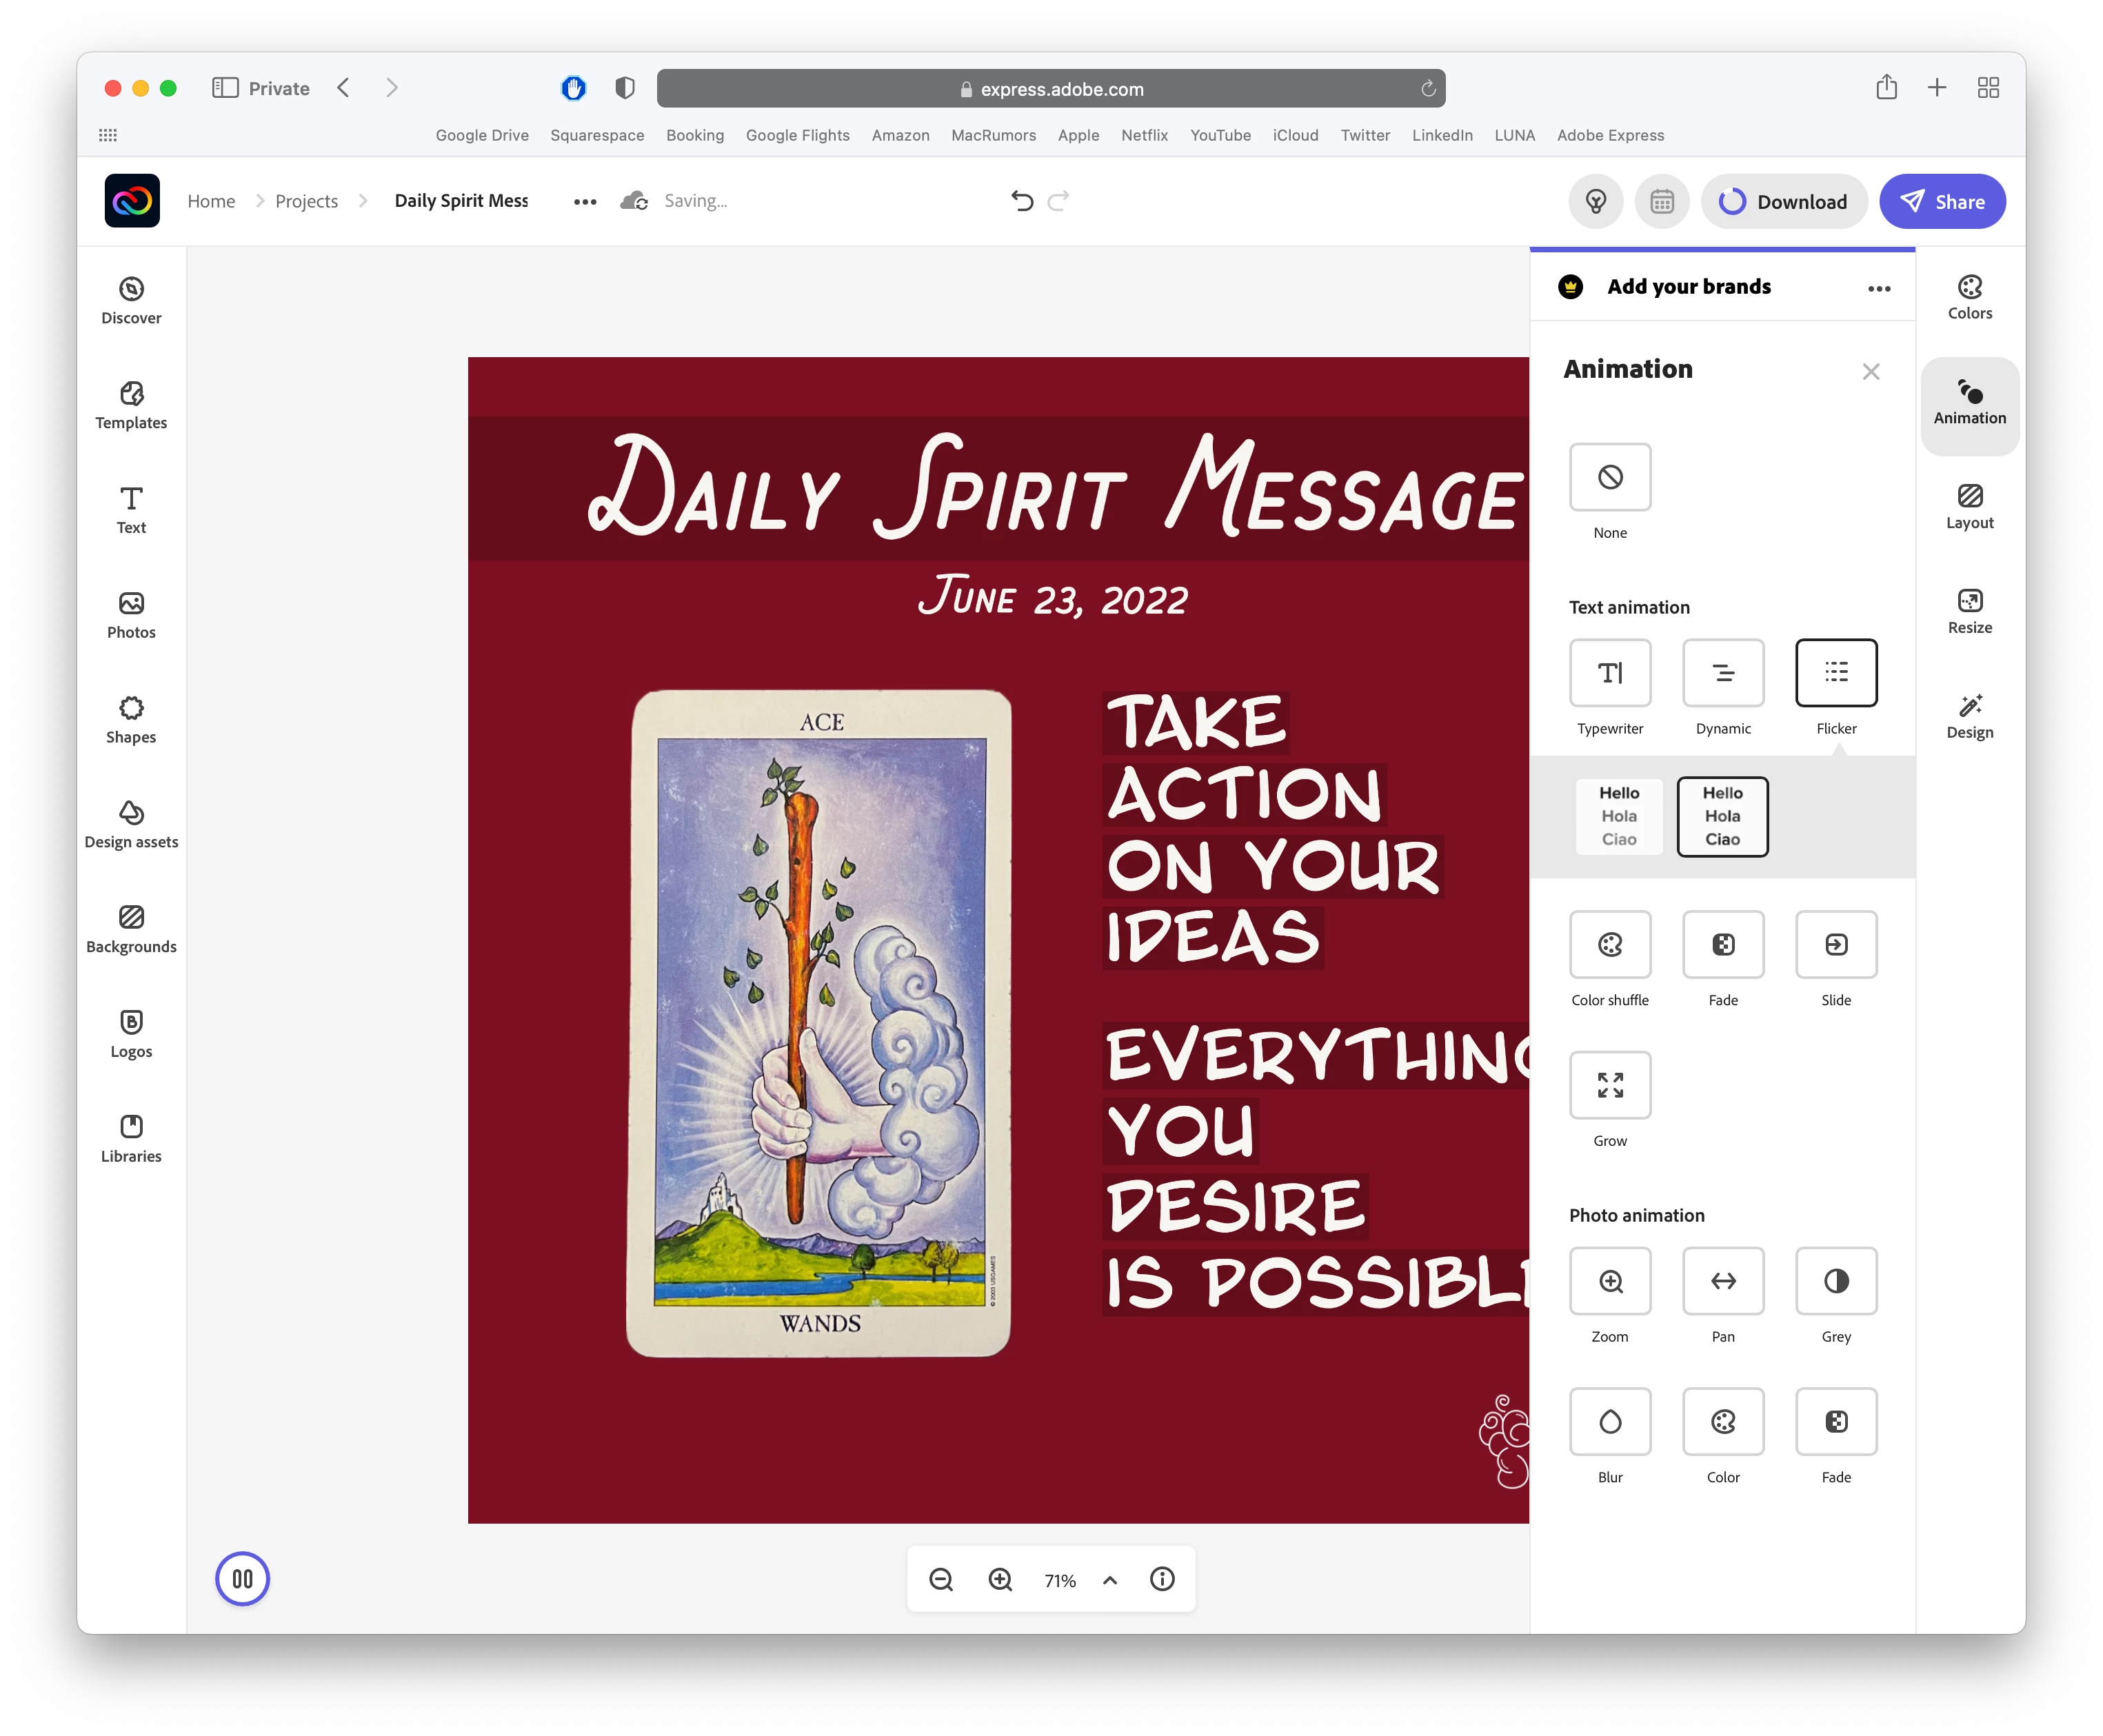Open the Resize tool
This screenshot has width=2103, height=1736.
(1969, 611)
